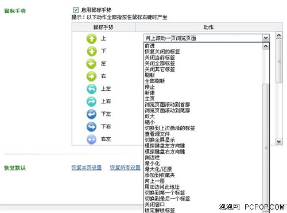Click the gesture table scrollbar thumb
This screenshot has width=287, height=213.
[x=279, y=61]
